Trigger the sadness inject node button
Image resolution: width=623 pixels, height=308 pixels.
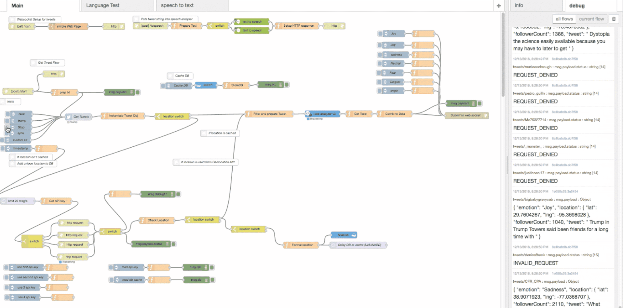point(380,55)
